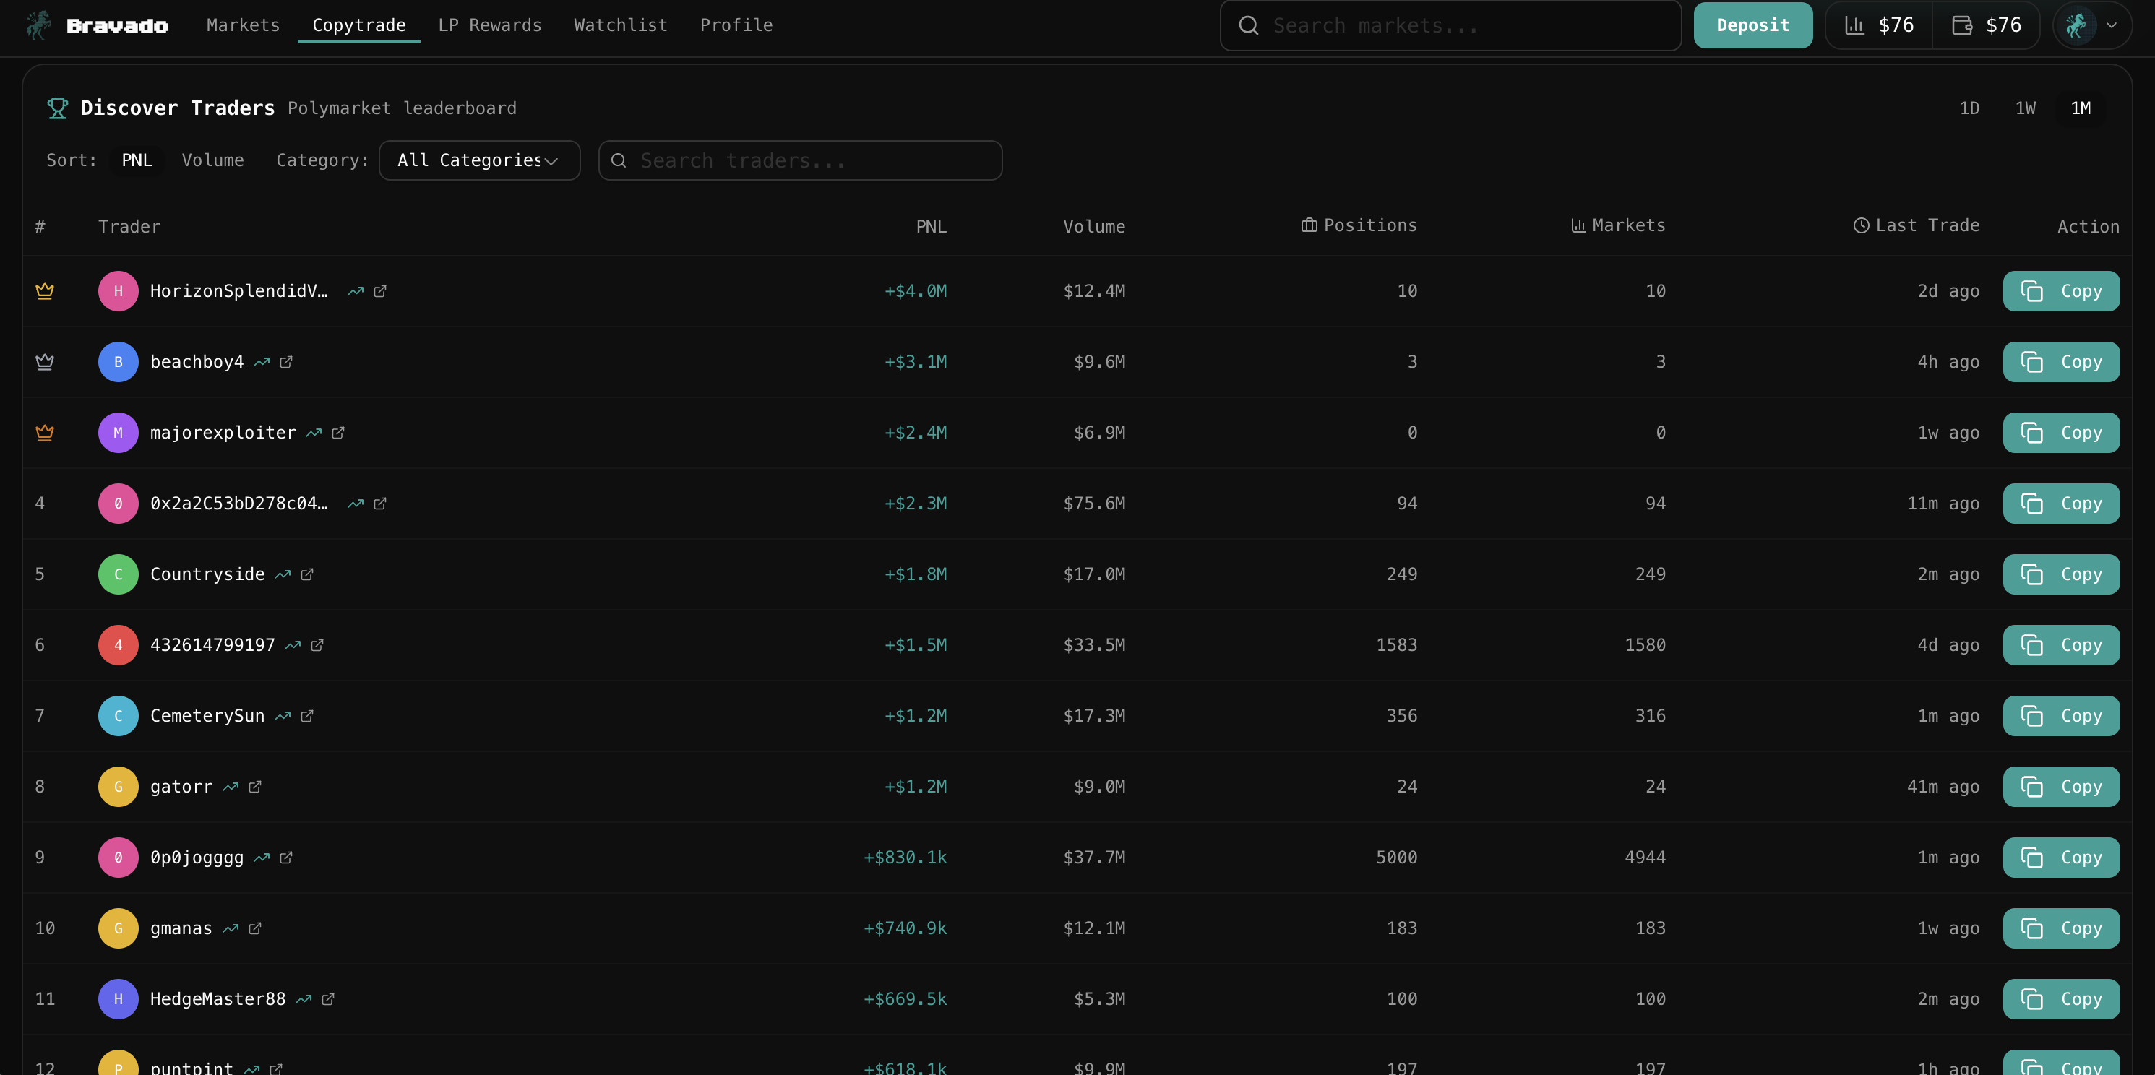Open the profile avatar dropdown chevron
The height and width of the screenshot is (1075, 2155).
pyautogui.click(x=2112, y=25)
